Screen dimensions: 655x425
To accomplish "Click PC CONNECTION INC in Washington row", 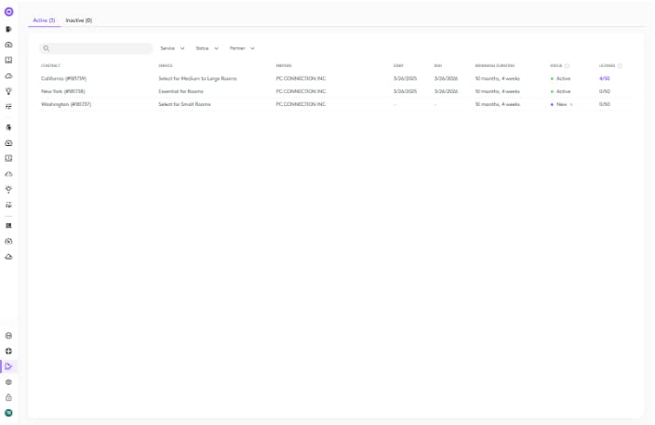I will 301,104.
